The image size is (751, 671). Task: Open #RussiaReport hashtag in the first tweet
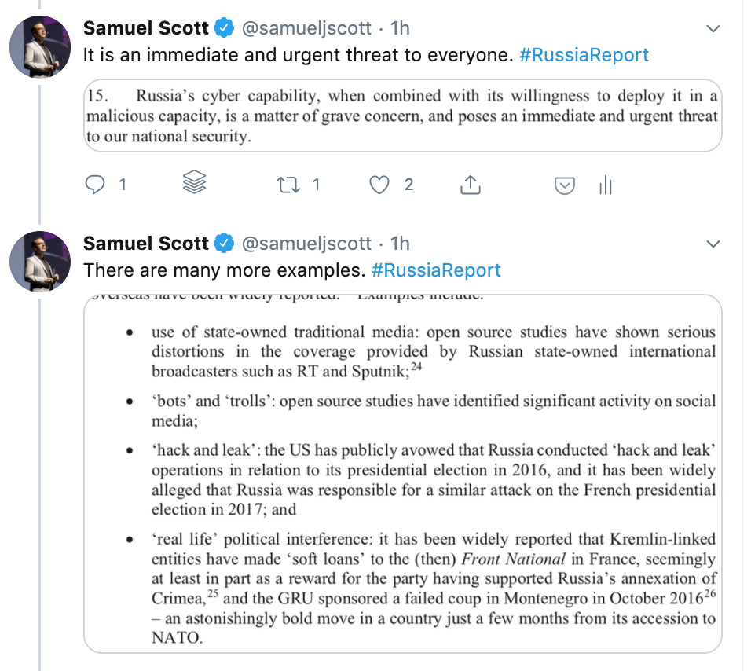(x=584, y=55)
